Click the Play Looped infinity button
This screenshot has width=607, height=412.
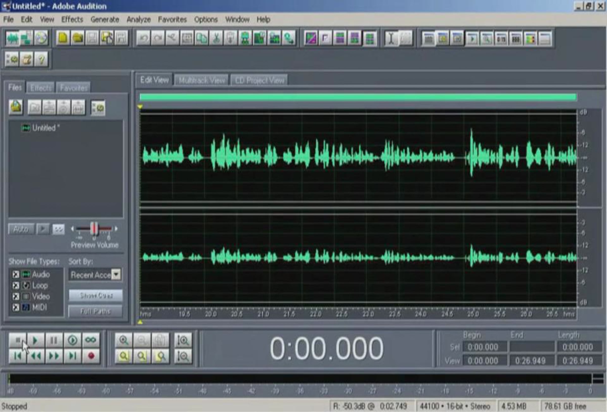[91, 340]
